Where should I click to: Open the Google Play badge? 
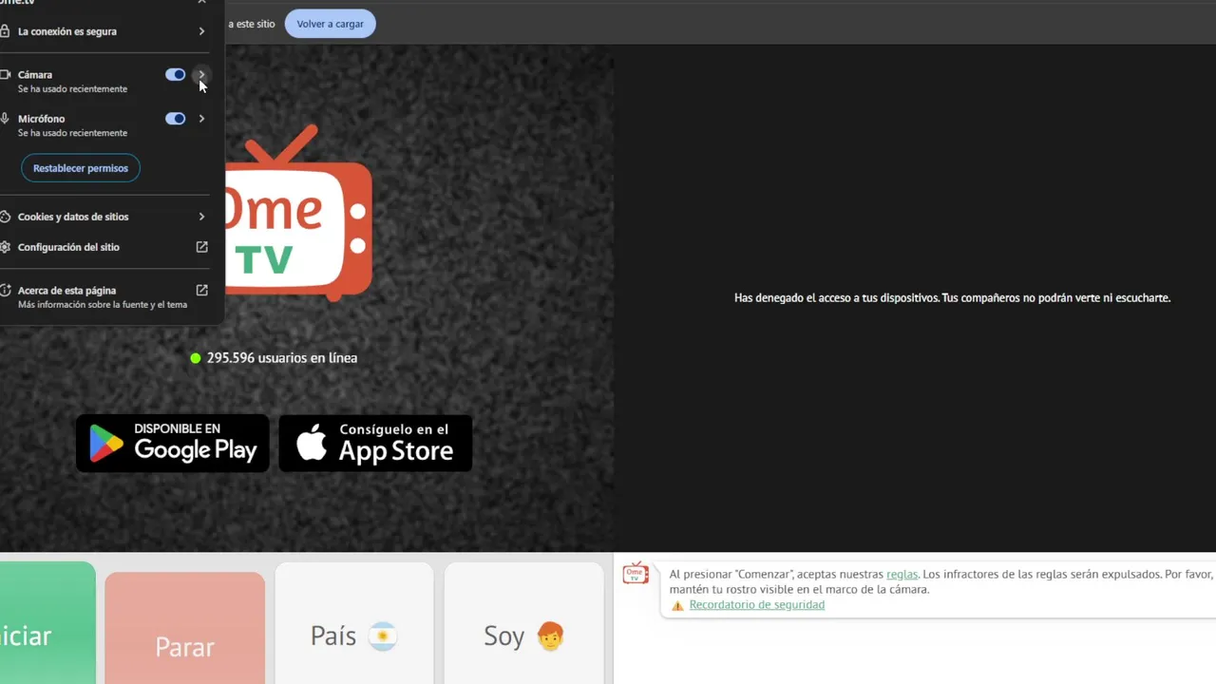173,443
